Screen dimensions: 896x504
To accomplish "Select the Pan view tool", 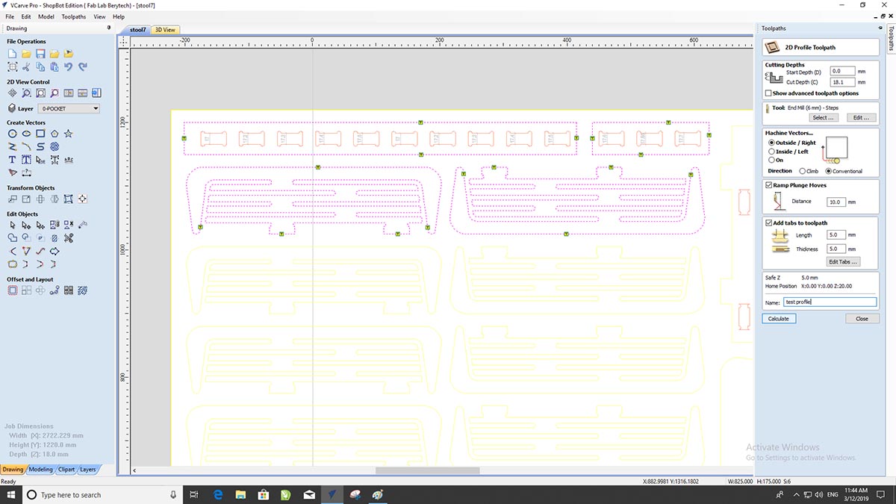I will [x=13, y=93].
